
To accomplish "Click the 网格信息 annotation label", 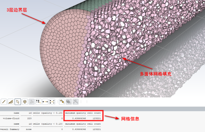I will [130, 119].
